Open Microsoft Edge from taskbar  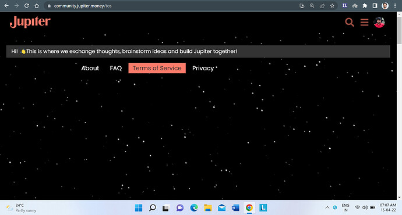click(194, 208)
